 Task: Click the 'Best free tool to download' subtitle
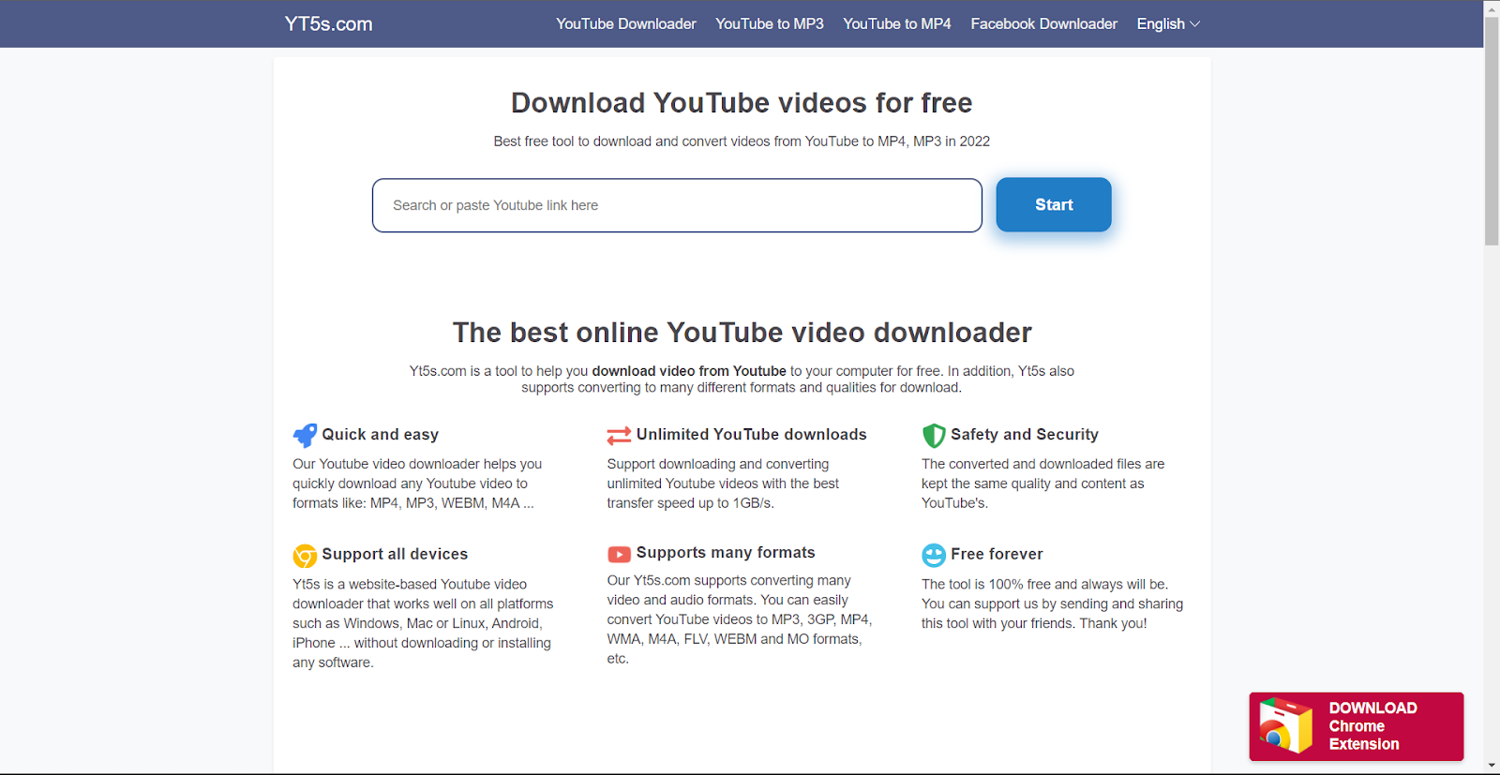point(742,142)
